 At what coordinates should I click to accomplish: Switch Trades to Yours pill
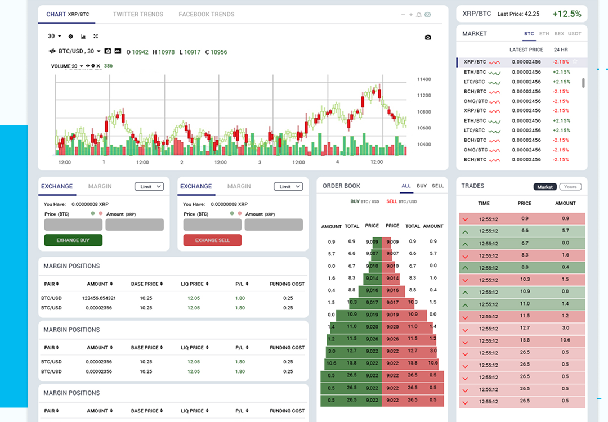[x=570, y=187]
